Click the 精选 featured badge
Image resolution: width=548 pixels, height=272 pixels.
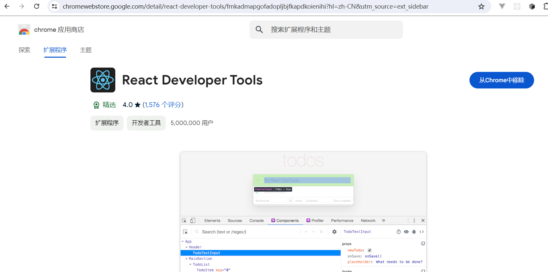point(105,105)
